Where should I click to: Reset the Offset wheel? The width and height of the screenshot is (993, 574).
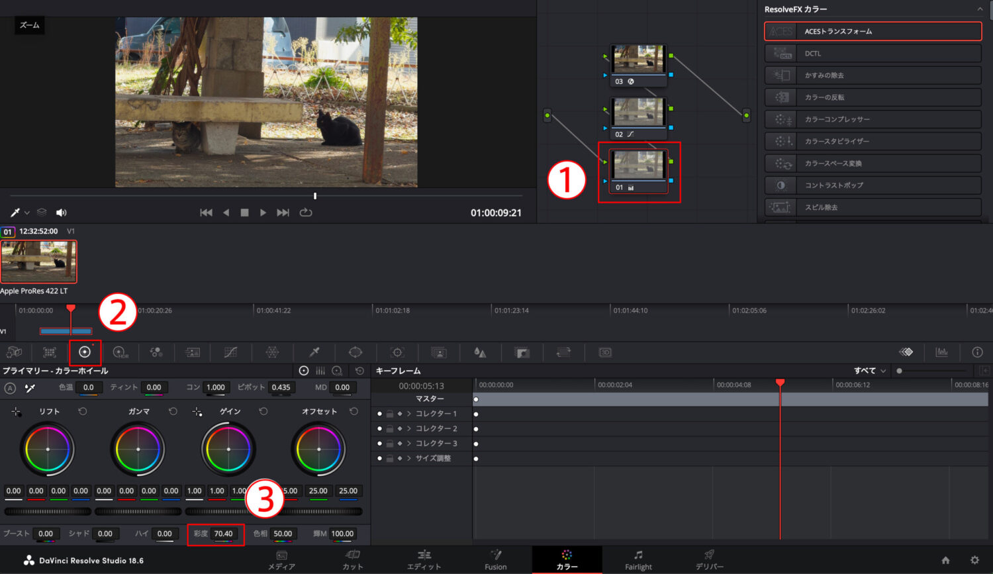[x=354, y=411]
